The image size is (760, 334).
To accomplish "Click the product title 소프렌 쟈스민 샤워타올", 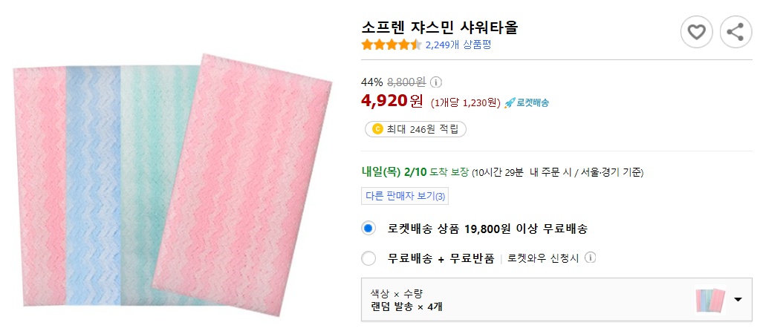I will [x=440, y=27].
